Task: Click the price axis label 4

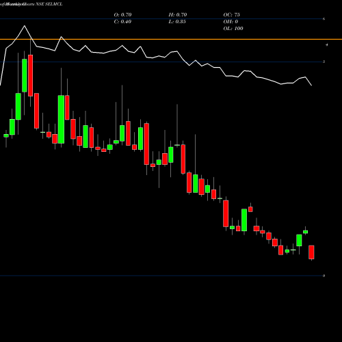Action: click(x=327, y=45)
